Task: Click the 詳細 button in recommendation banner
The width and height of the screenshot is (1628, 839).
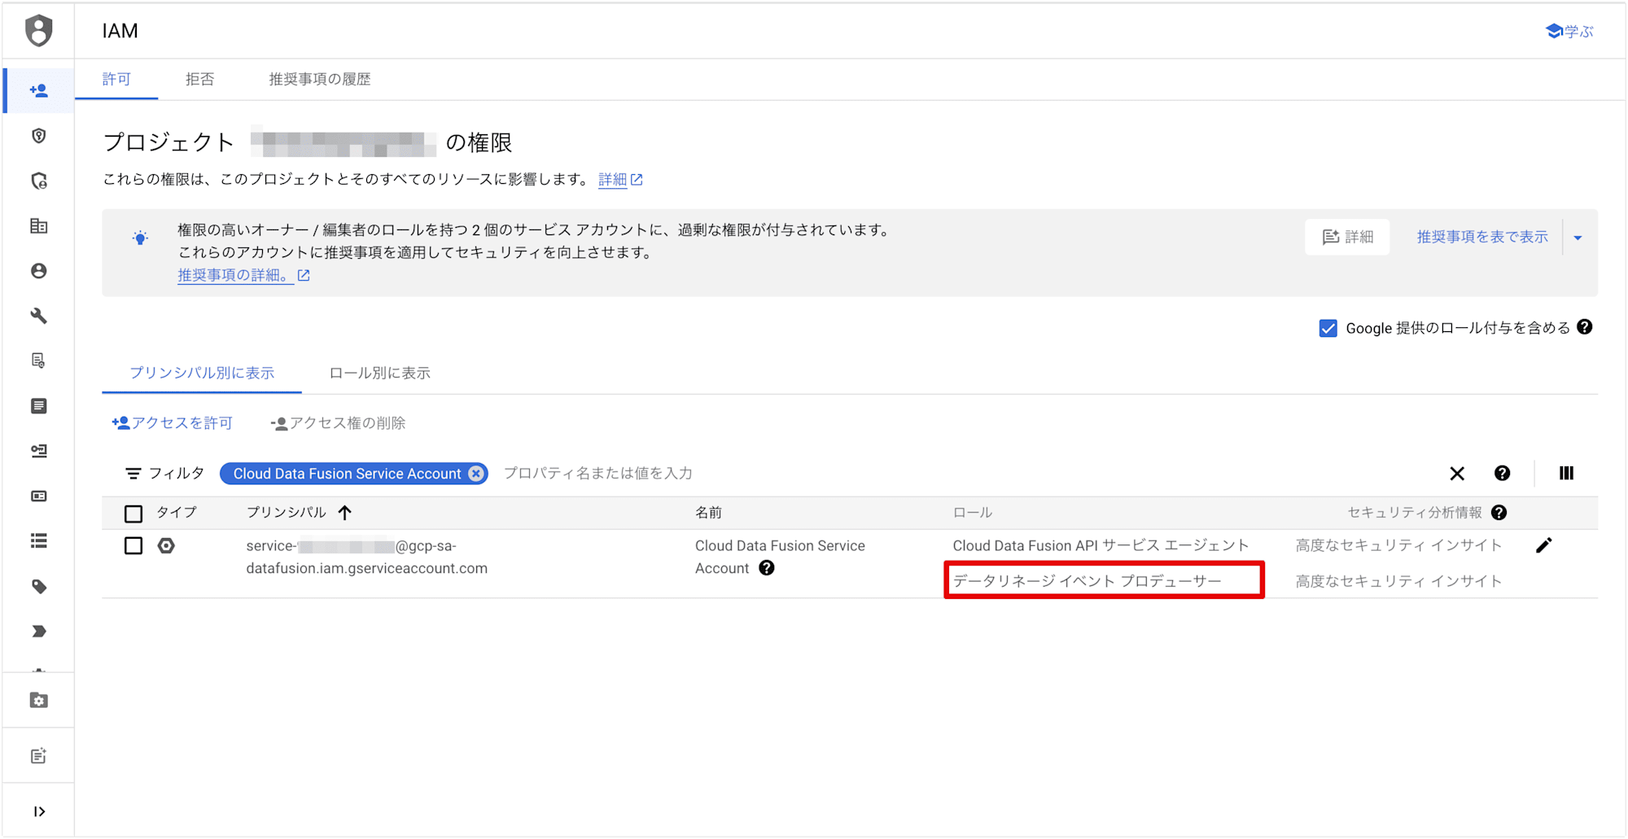Action: pos(1347,237)
